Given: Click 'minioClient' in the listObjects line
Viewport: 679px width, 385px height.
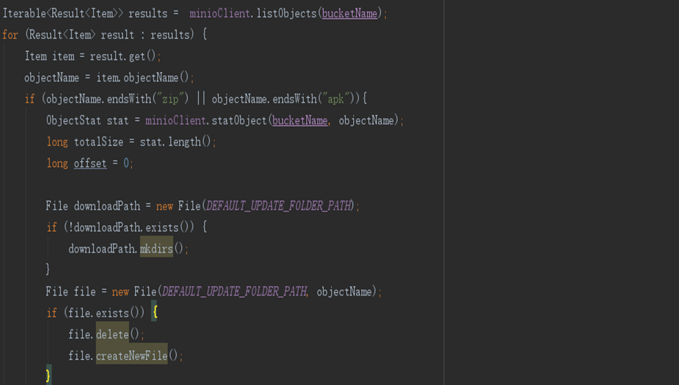Looking at the screenshot, I should pyautogui.click(x=220, y=13).
